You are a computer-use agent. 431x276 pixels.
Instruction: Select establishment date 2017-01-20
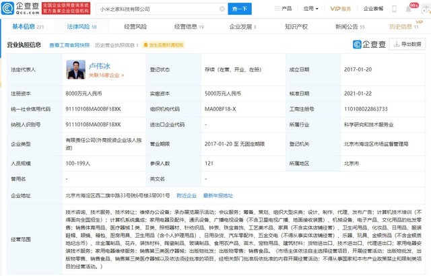[358, 70]
